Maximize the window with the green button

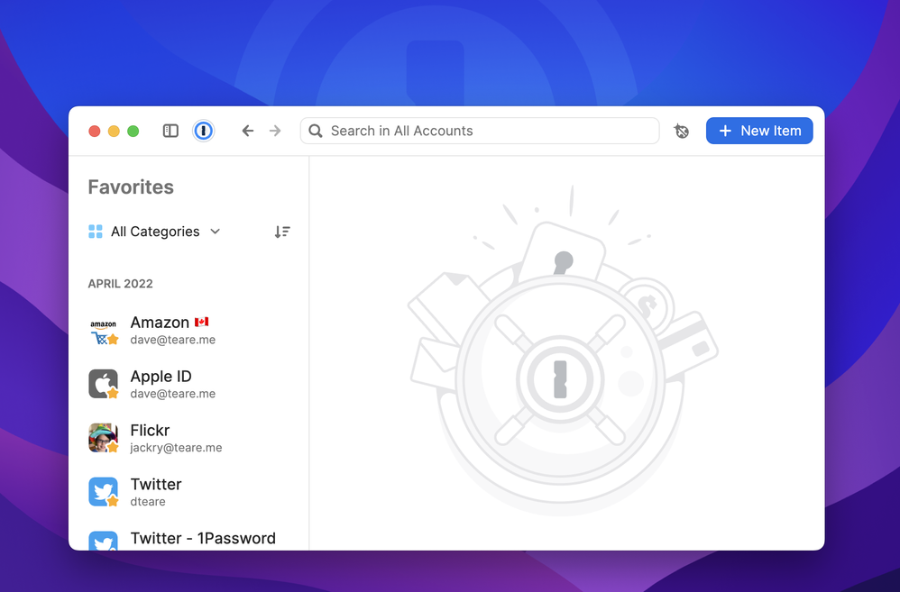pos(133,132)
